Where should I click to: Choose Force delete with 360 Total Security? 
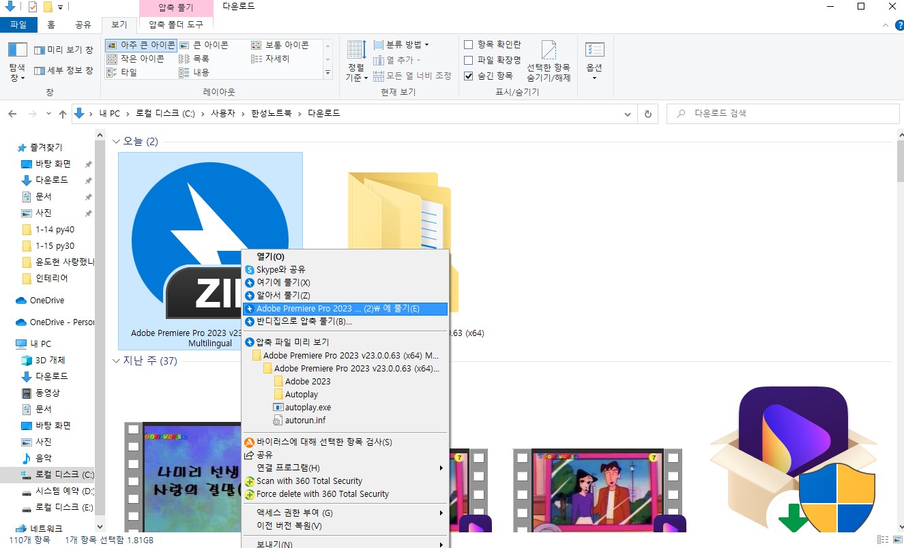coord(345,494)
